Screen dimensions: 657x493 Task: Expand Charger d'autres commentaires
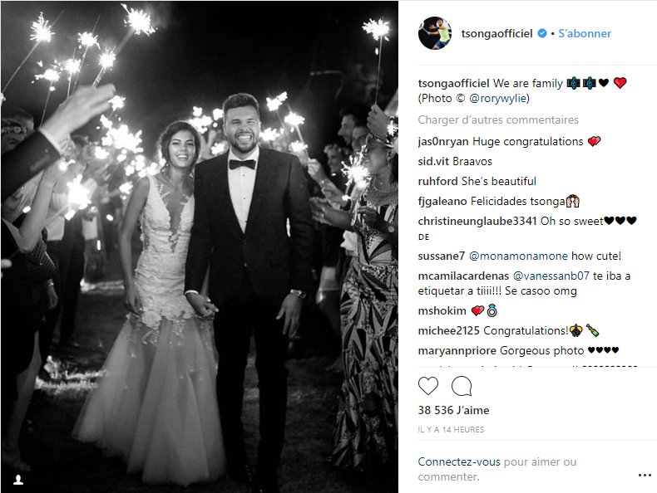click(498, 120)
